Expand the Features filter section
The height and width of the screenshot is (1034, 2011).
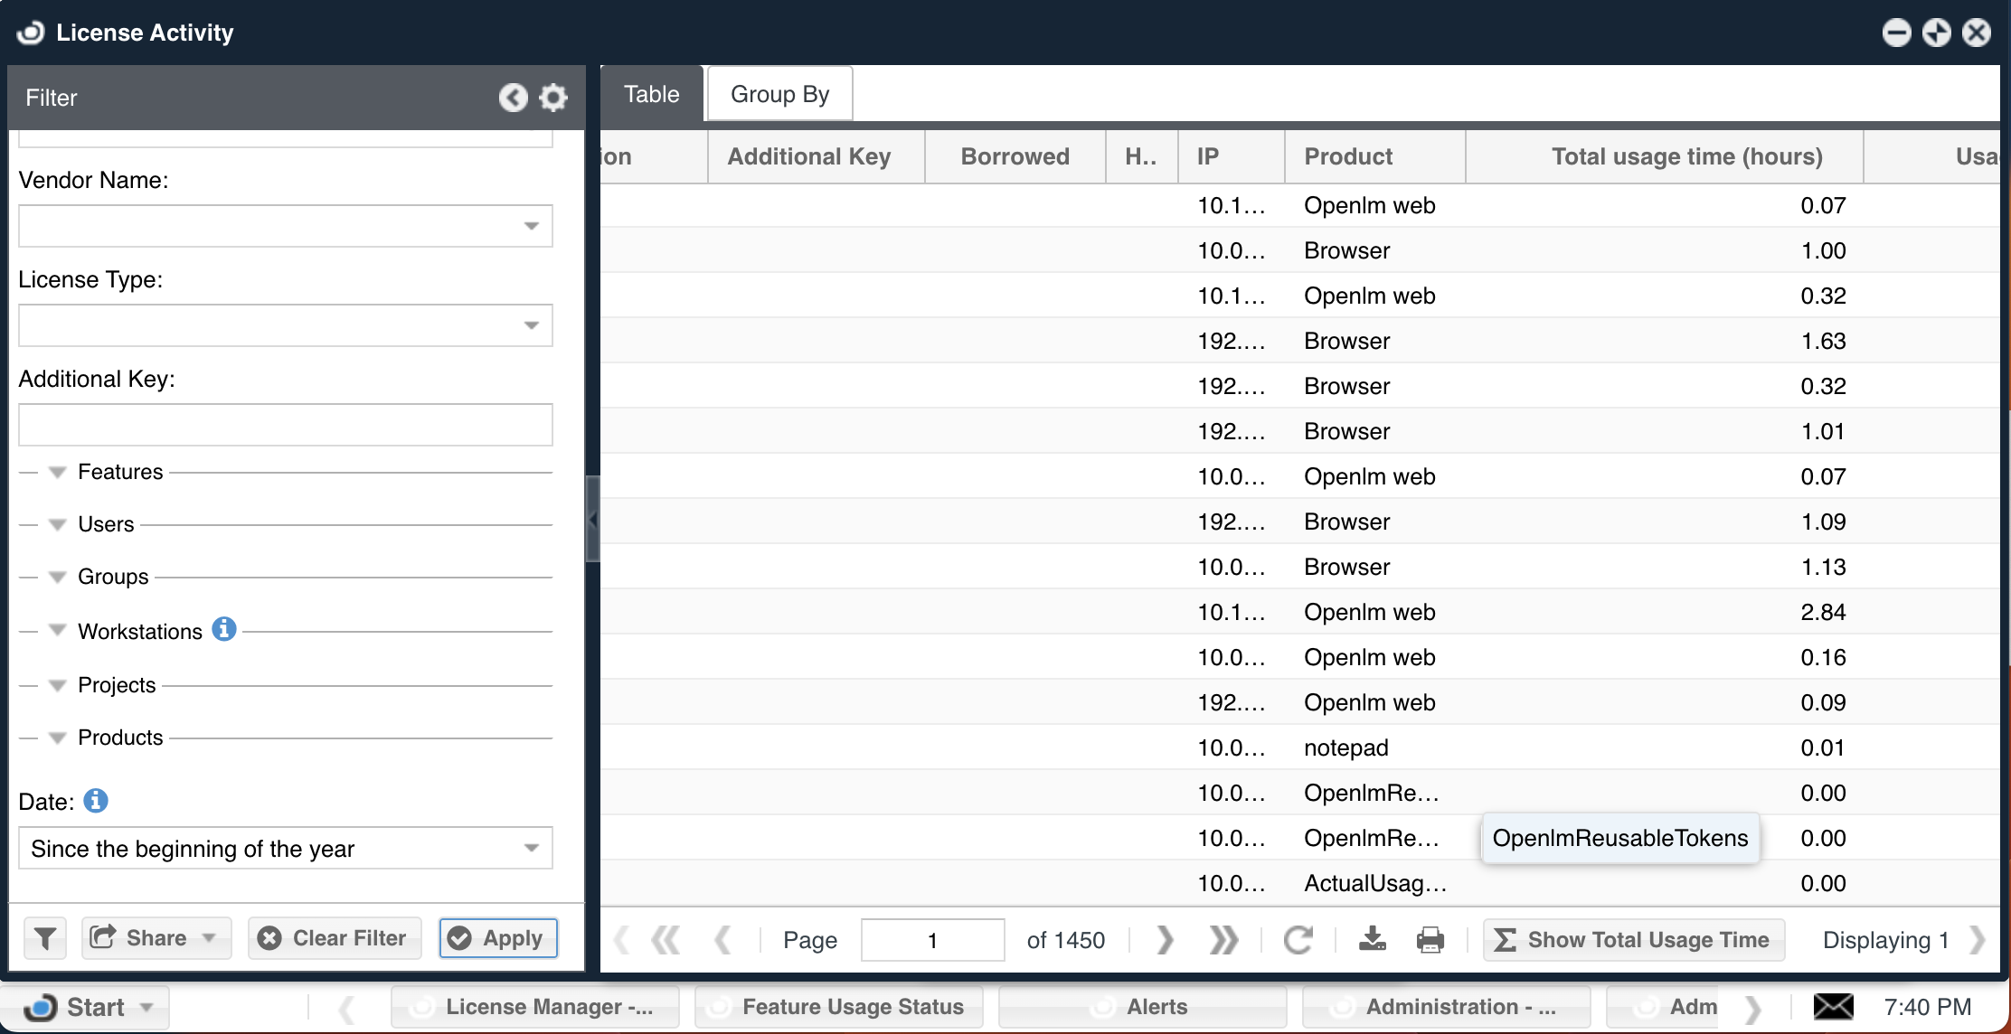point(58,472)
